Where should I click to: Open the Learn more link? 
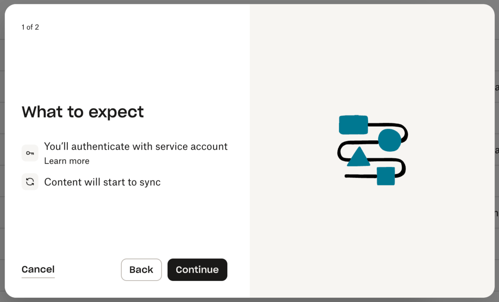point(67,161)
